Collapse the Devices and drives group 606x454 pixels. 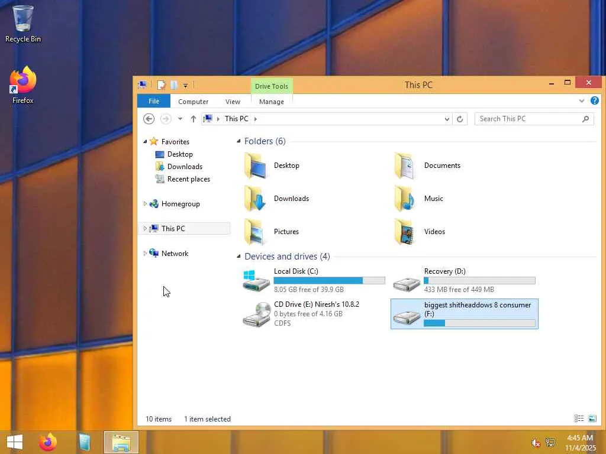[x=239, y=257]
